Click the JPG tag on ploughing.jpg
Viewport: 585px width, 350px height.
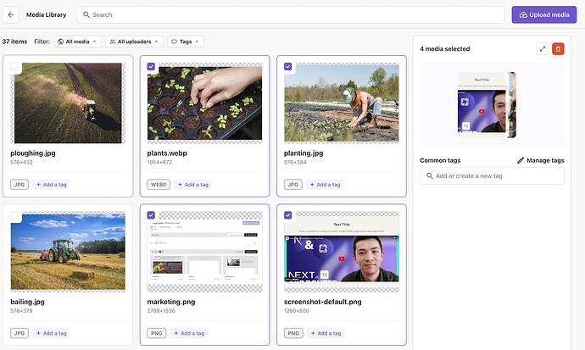point(19,185)
